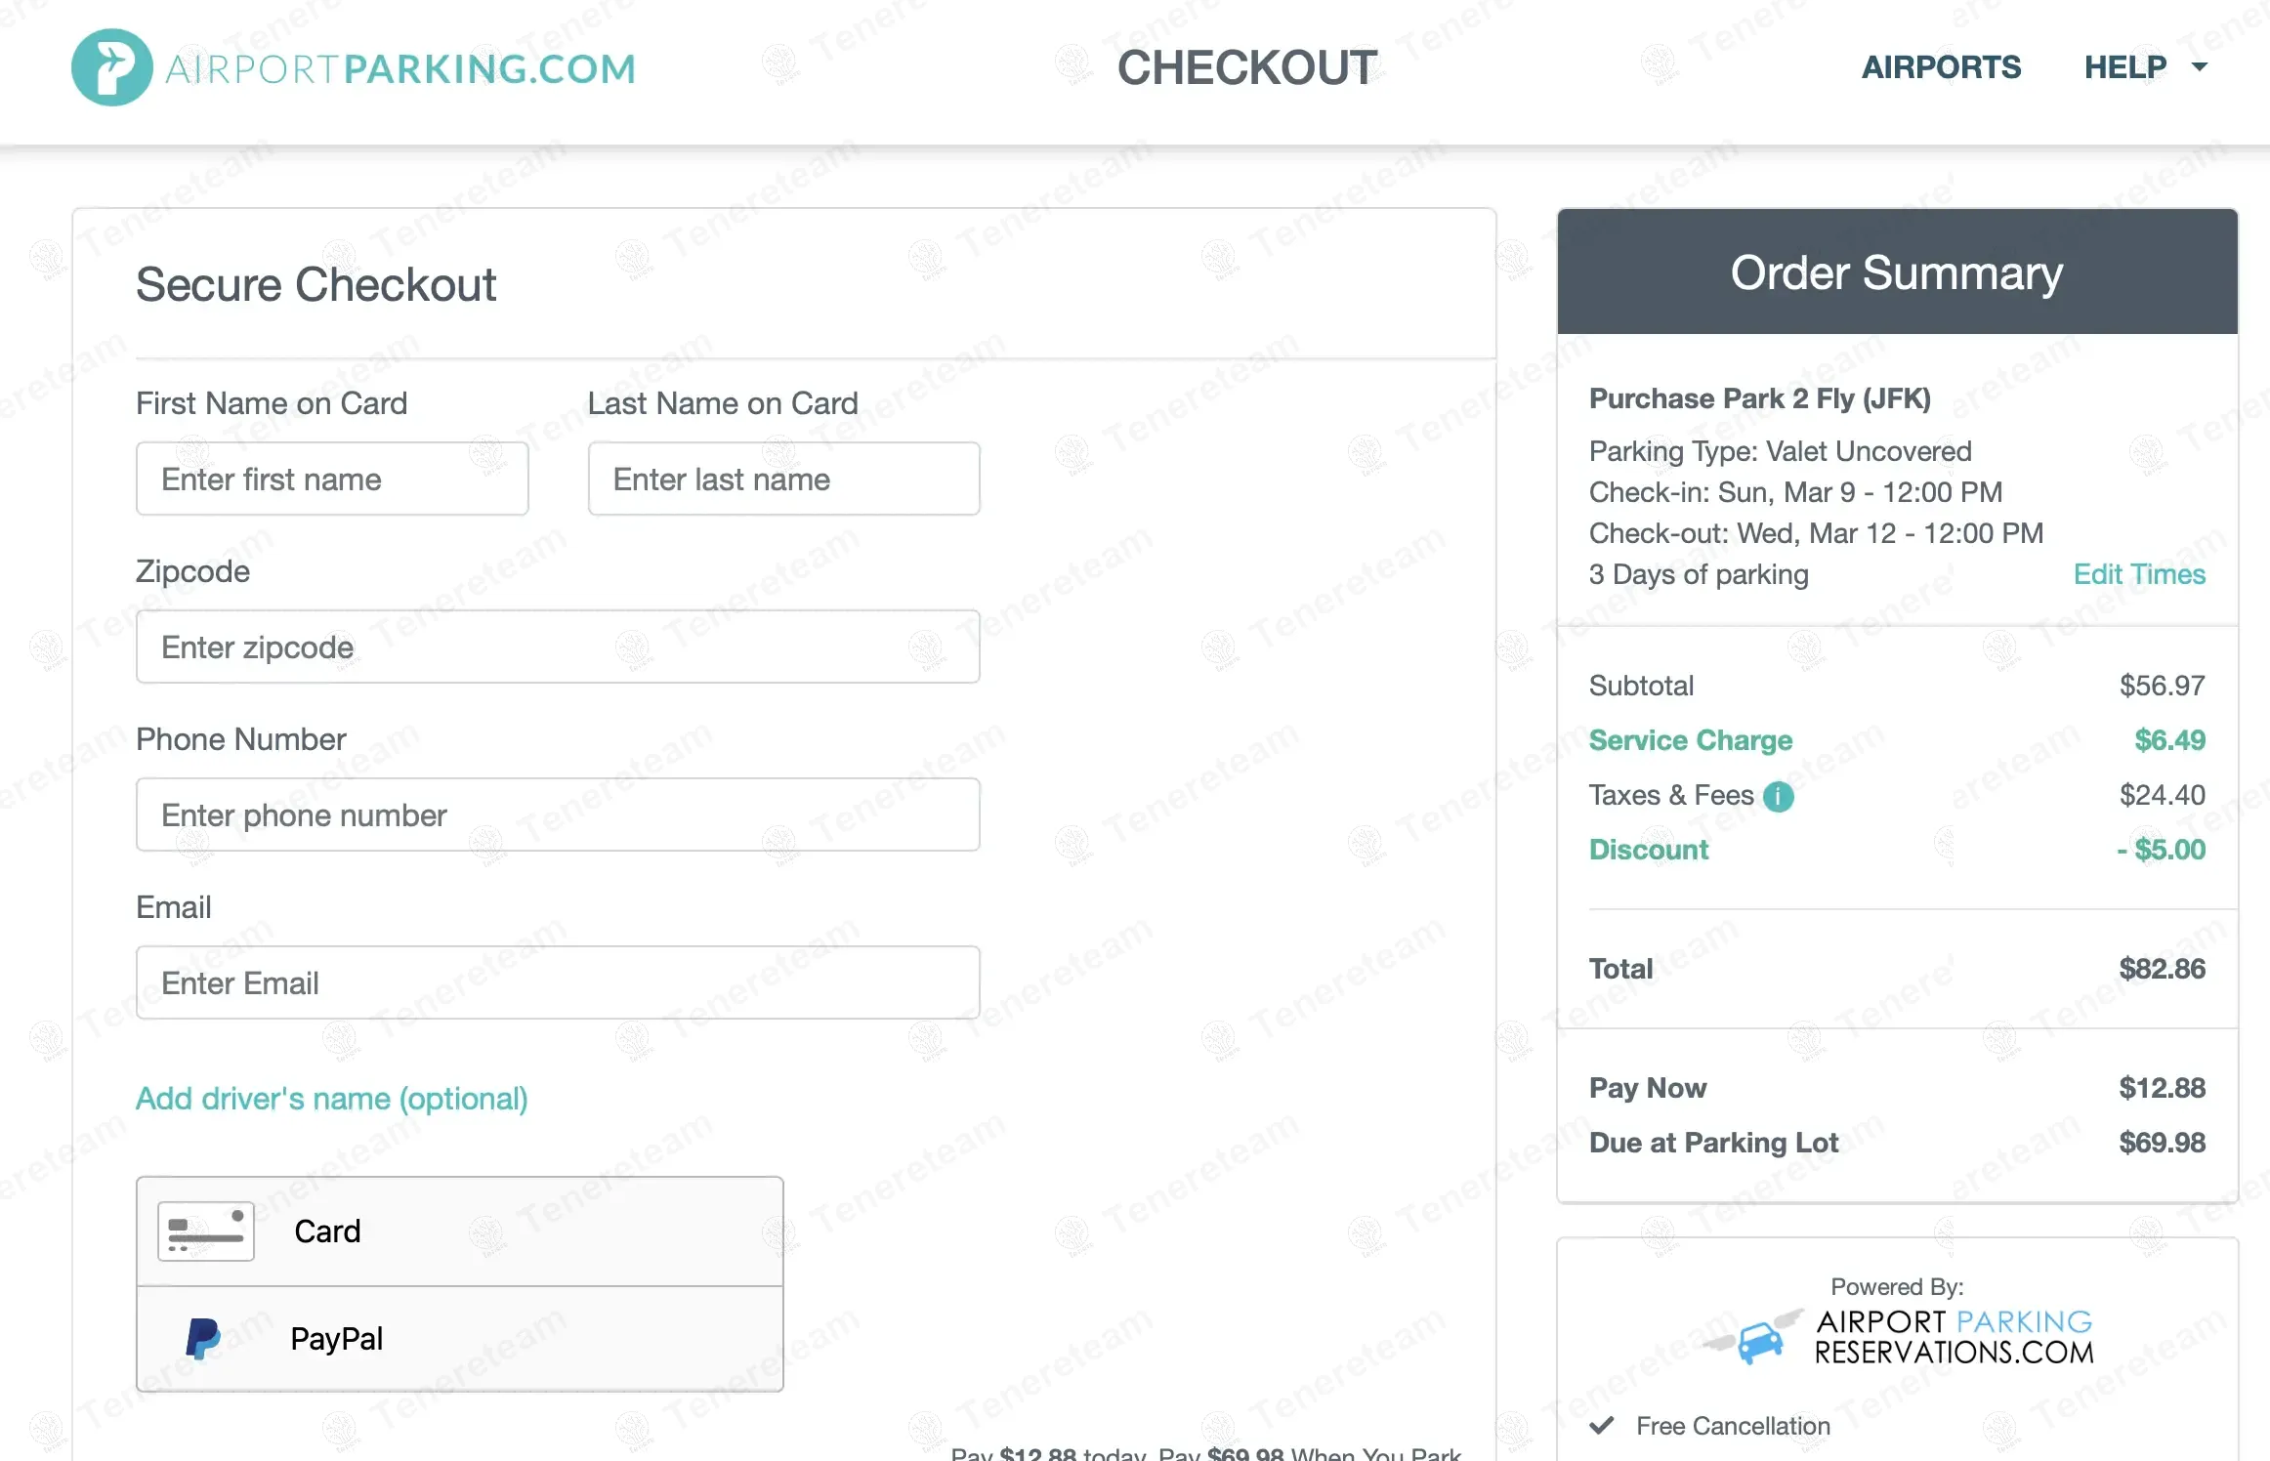Expand the HELP dropdown arrow

click(2200, 67)
